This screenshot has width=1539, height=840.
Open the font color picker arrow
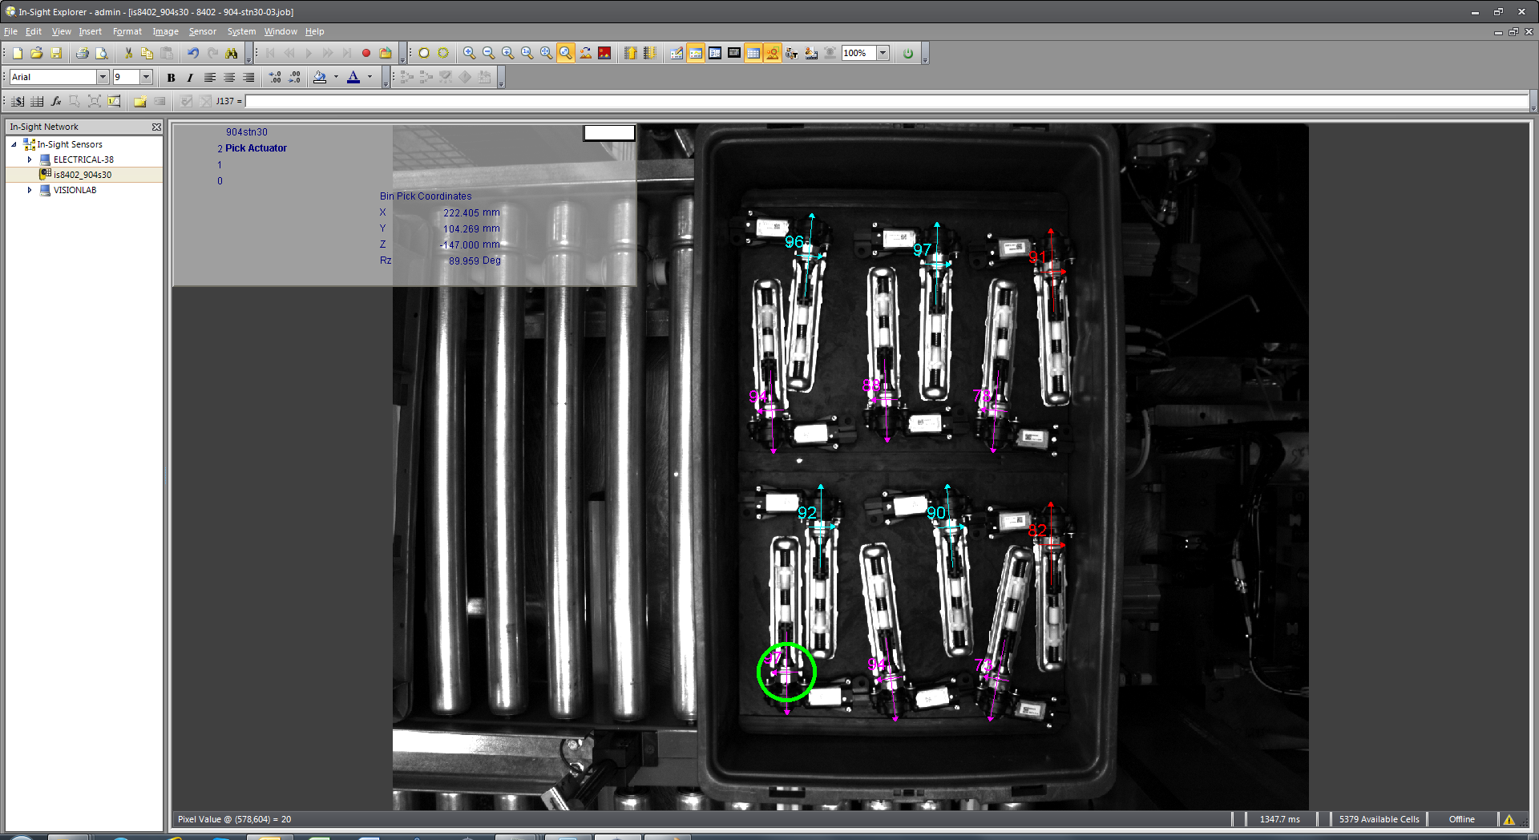point(370,78)
